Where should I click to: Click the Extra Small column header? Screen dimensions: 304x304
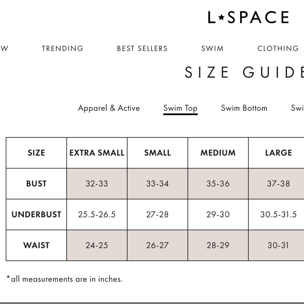97,153
